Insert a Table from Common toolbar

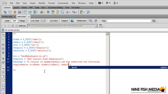[x=25, y=12]
